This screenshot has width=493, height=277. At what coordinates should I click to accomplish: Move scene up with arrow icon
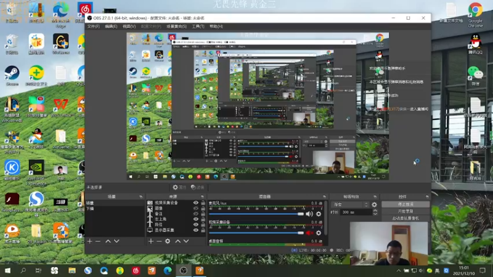pos(108,241)
